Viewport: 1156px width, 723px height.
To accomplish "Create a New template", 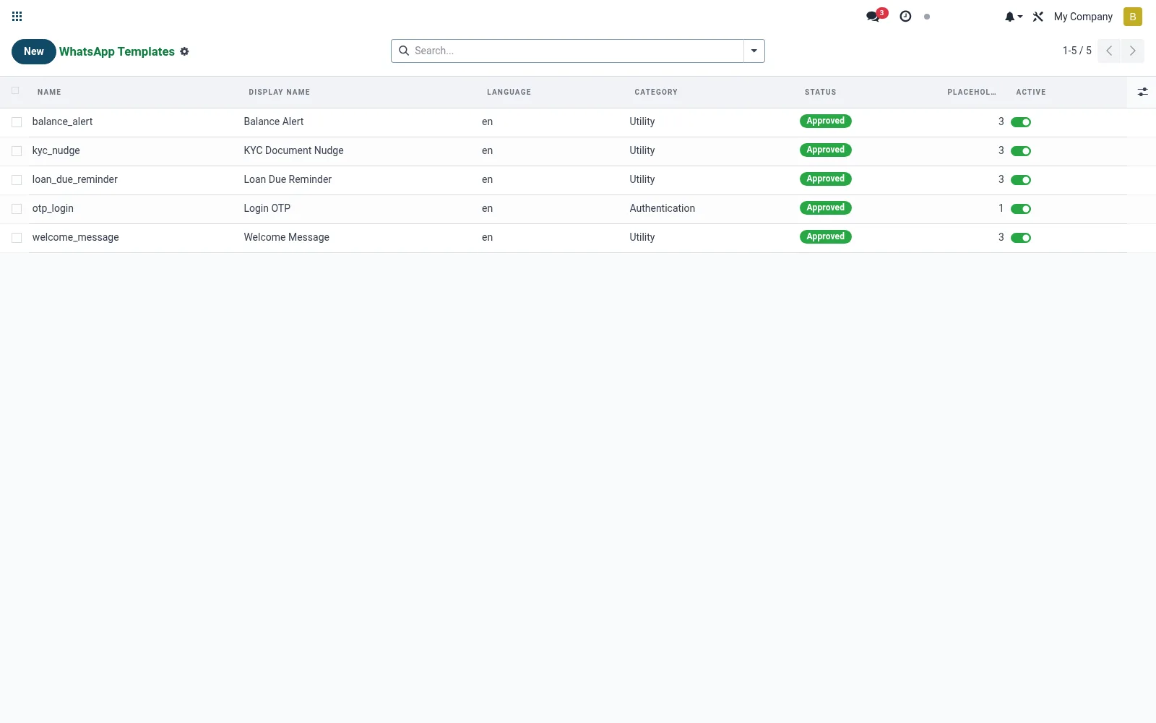I will [34, 51].
